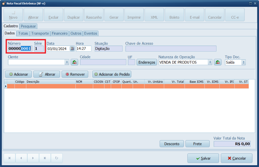Select the highlighted orange grid row
The height and width of the screenshot is (167, 259).
[126, 86]
